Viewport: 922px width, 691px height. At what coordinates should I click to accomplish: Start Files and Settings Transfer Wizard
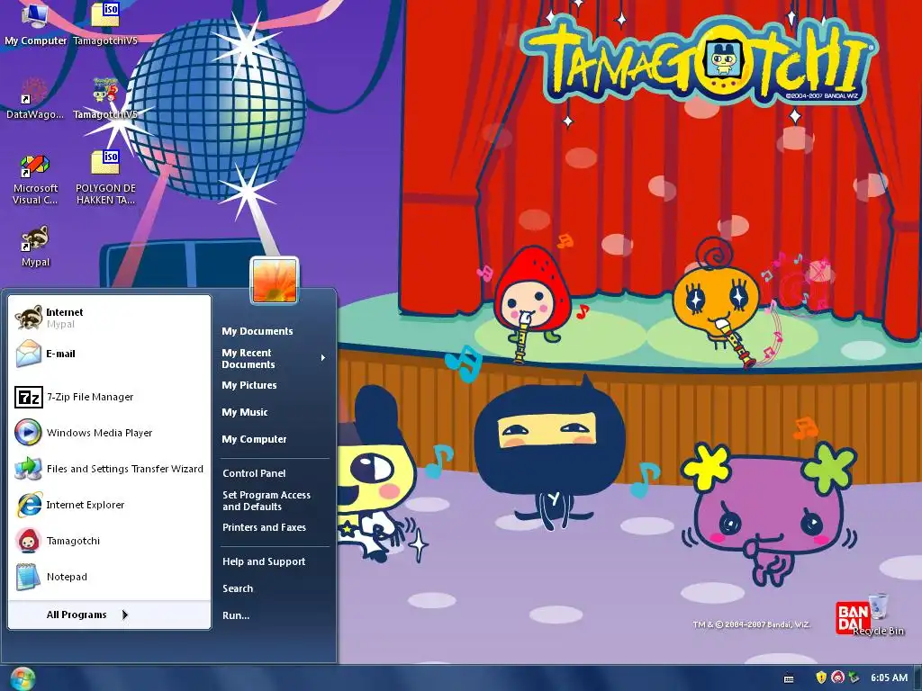(109, 469)
